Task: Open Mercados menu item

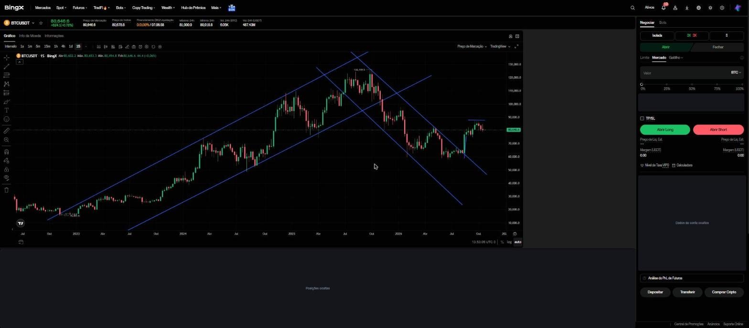Action: [x=43, y=8]
